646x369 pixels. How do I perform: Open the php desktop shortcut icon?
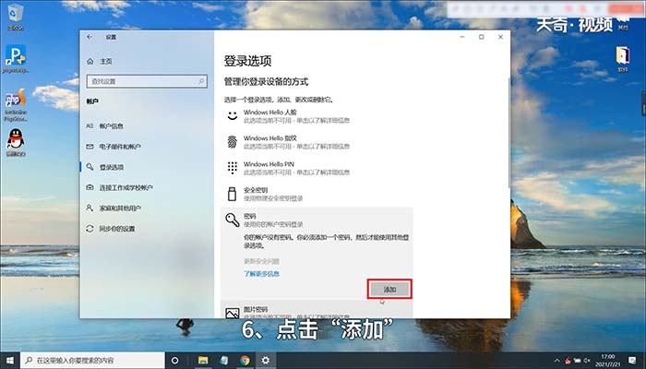(16, 105)
